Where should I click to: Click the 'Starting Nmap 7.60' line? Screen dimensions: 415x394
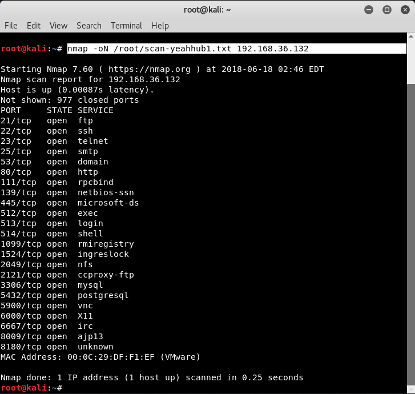point(162,69)
